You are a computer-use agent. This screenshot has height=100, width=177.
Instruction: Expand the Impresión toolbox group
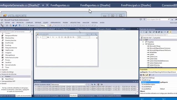[x=1, y=70]
